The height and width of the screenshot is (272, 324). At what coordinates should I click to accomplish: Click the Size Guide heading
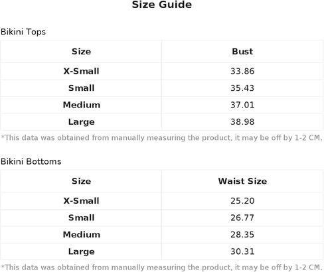pos(162,5)
